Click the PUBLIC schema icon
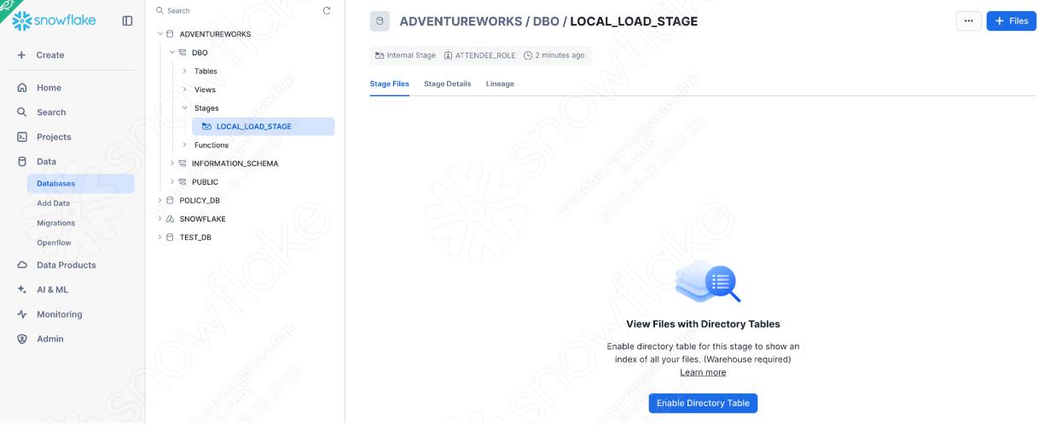1044x436 pixels. (182, 182)
